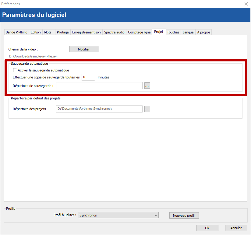The width and height of the screenshot is (251, 235).
Task: Click the Répertoire de sauvegarde text field
Action: (99, 86)
